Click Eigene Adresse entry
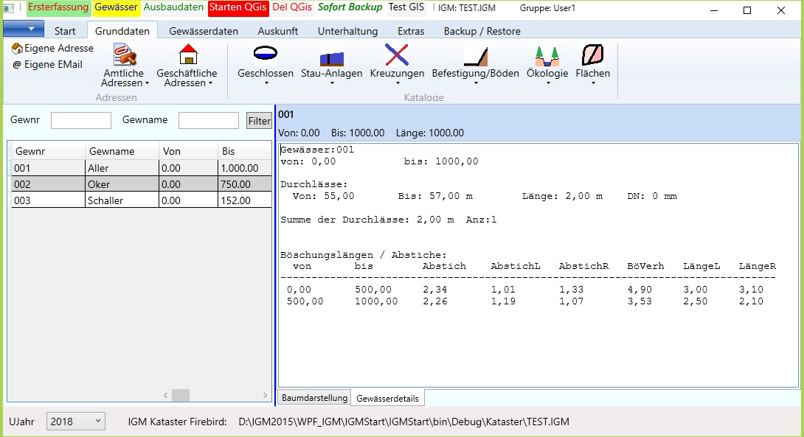804x437 pixels. [53, 48]
